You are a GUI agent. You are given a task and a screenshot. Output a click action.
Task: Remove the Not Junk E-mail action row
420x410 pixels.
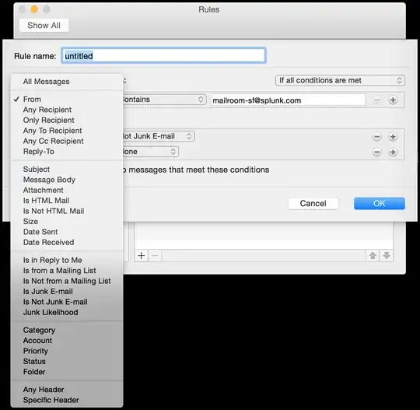click(x=377, y=137)
